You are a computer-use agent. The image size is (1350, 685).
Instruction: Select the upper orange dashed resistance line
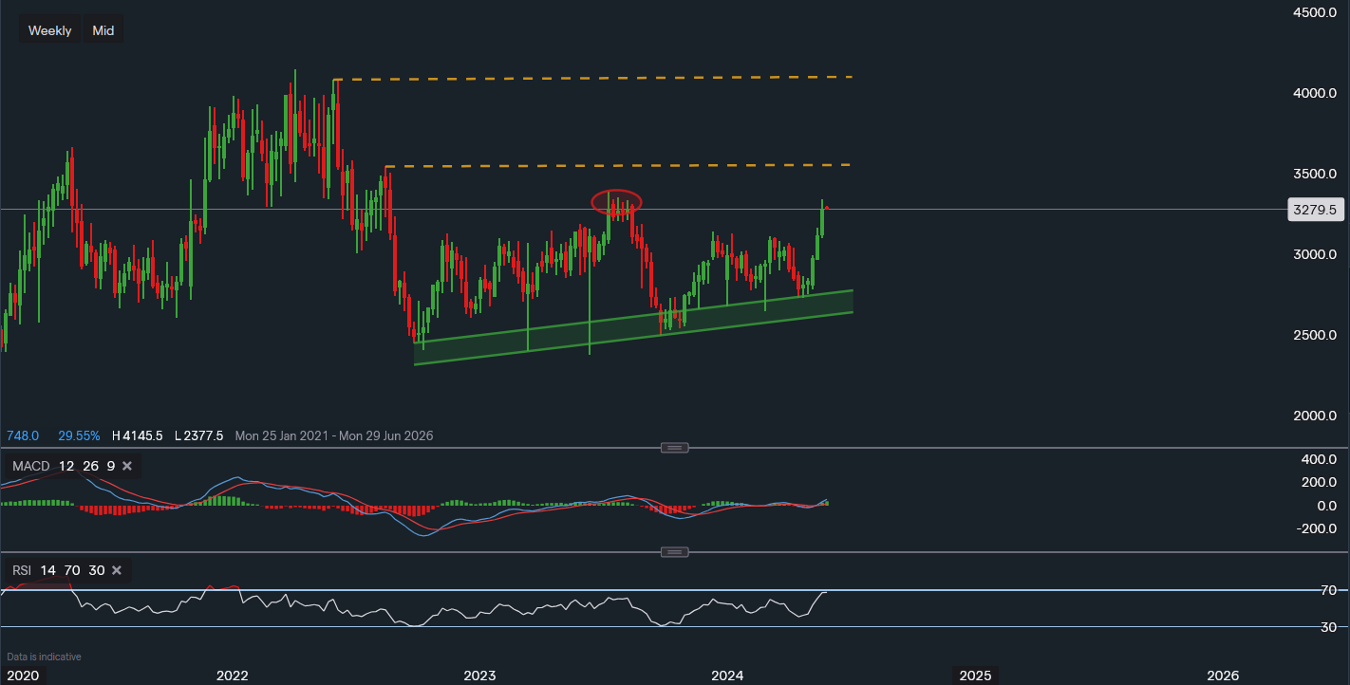(589, 79)
